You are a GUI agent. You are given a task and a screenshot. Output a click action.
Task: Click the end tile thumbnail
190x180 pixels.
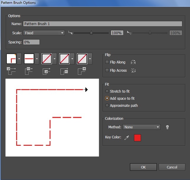(82, 59)
